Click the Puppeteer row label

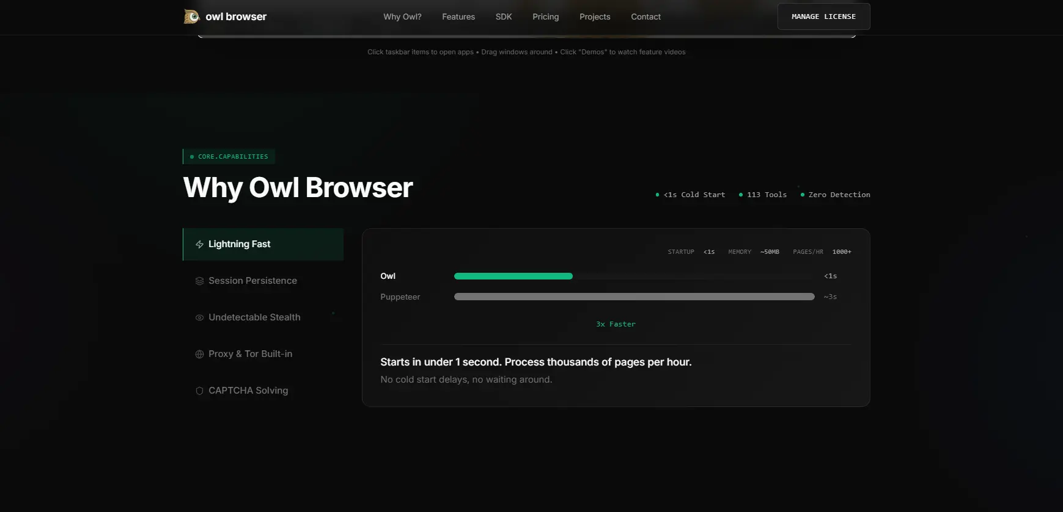tap(400, 297)
